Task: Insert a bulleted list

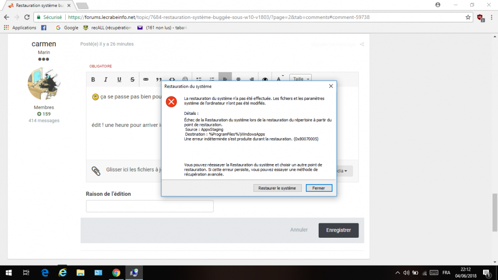Action: pos(199,79)
